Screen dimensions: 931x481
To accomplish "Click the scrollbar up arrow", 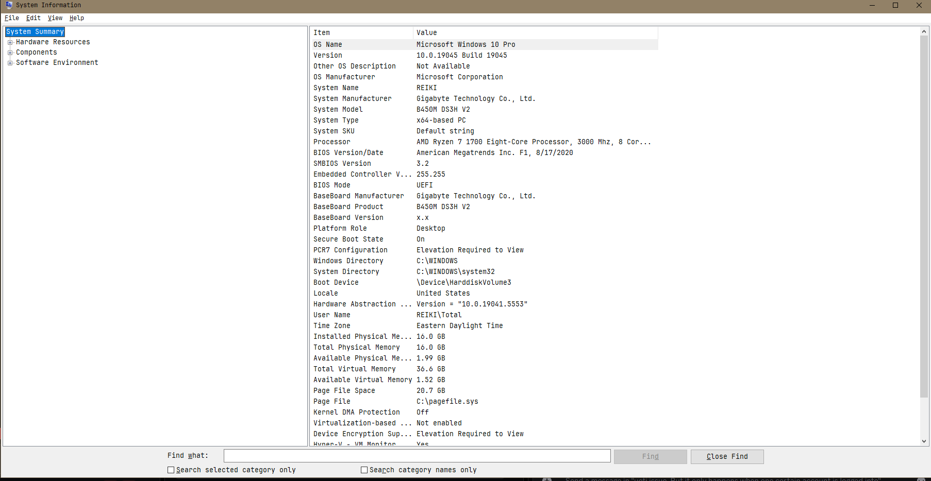I will 924,31.
